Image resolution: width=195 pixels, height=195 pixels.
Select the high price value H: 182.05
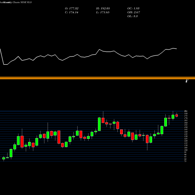[103, 9]
